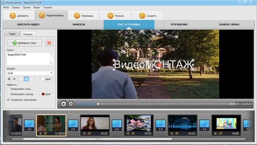This screenshot has width=257, height=145.
Task: Click text box scroll down arrow
Action: point(51,63)
